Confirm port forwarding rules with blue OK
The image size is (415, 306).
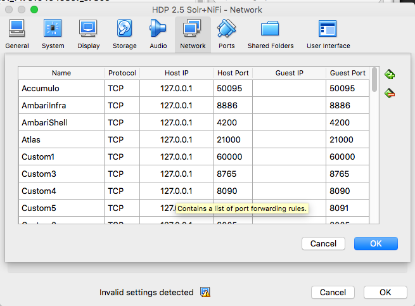[x=376, y=243]
